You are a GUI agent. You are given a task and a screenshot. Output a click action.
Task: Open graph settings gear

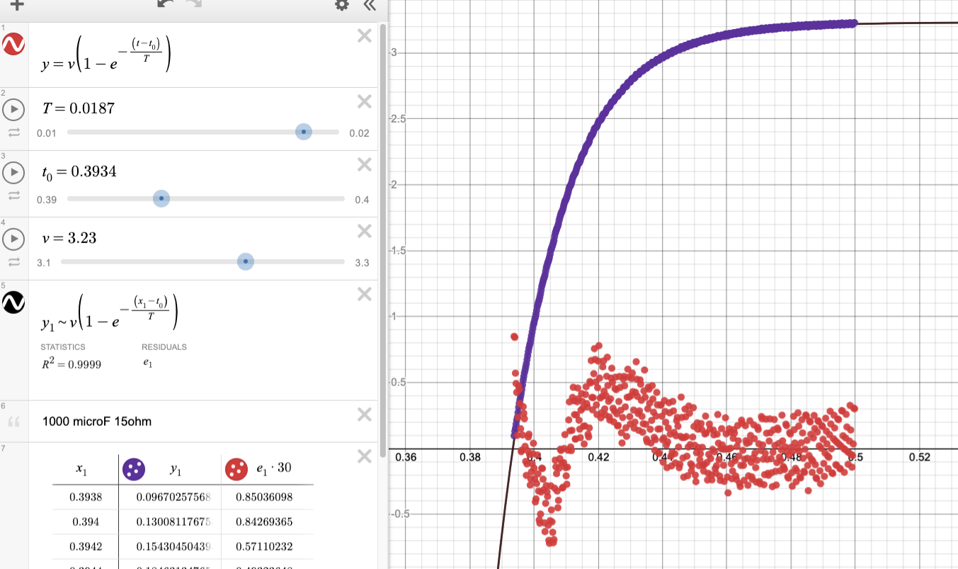pyautogui.click(x=342, y=4)
